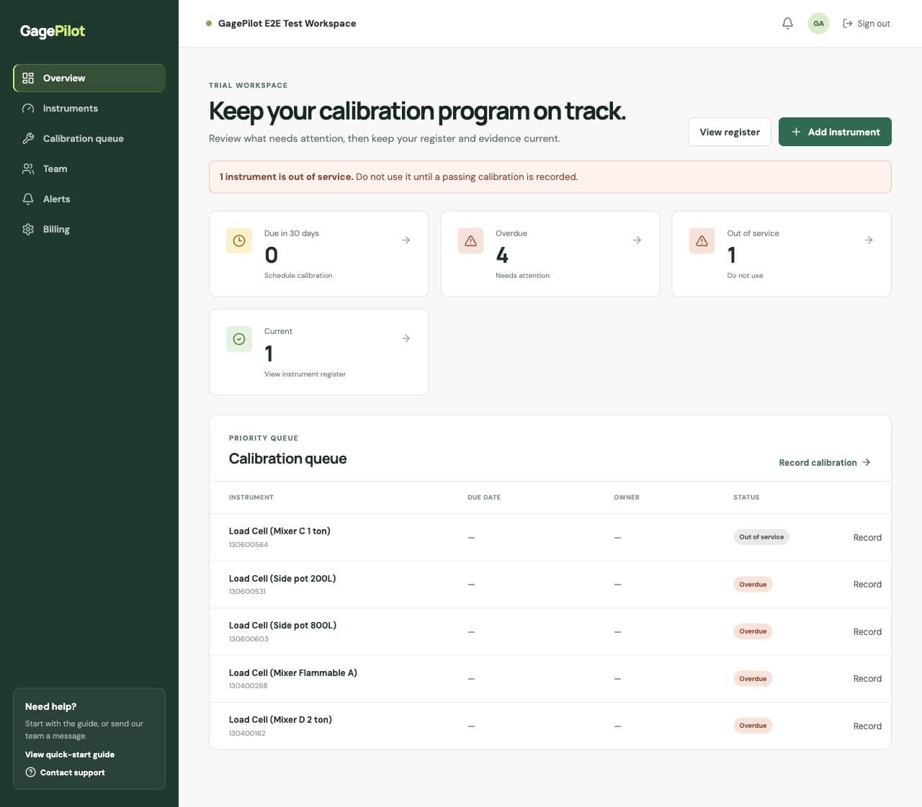The image size is (922, 807).
Task: Click the arrow on Current card
Action: tap(406, 338)
